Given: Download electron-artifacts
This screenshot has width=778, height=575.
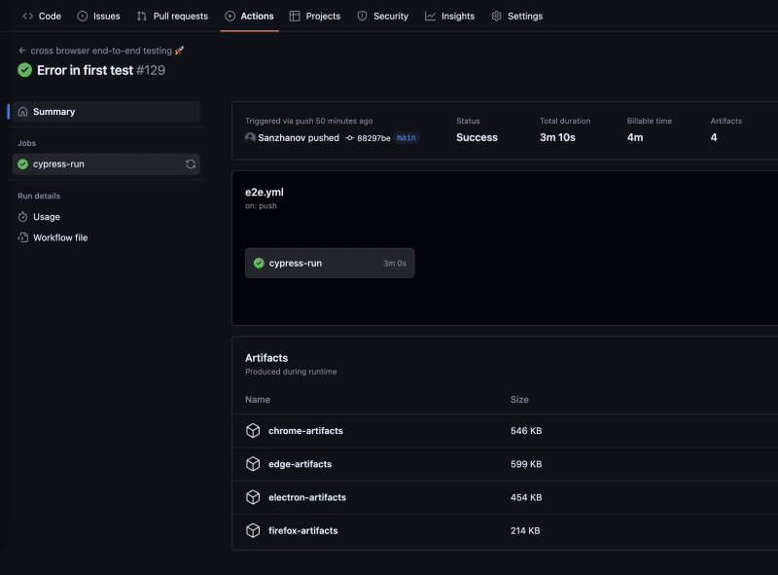Looking at the screenshot, I should click(307, 497).
